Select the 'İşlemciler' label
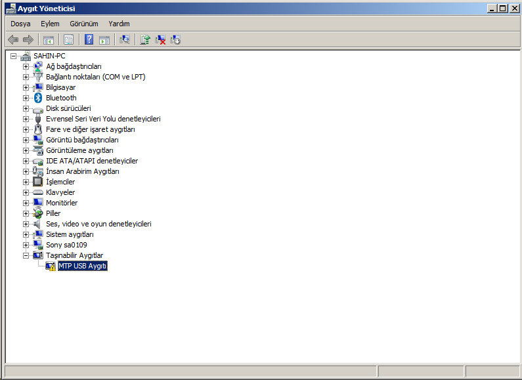Image resolution: width=522 pixels, height=380 pixels. 60,182
